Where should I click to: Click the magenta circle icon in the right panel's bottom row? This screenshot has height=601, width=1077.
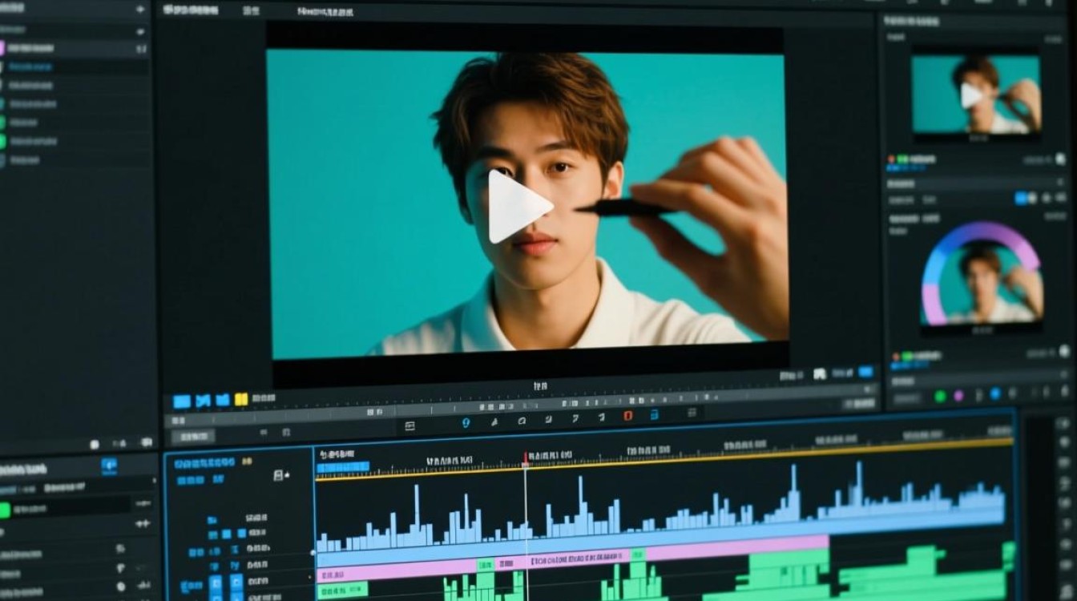coord(958,396)
